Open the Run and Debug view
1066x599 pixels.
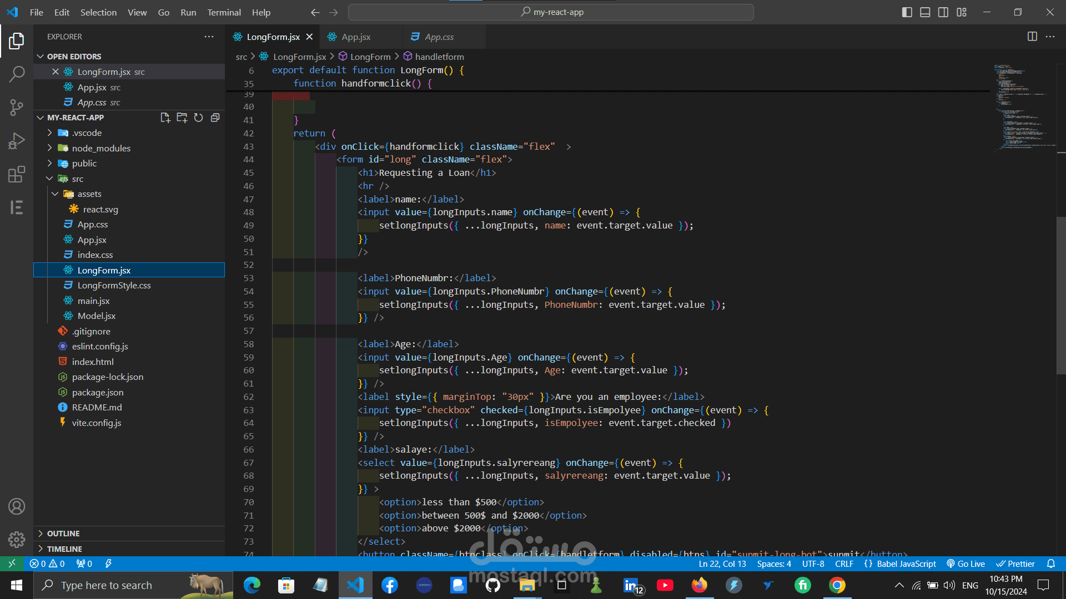pyautogui.click(x=17, y=141)
